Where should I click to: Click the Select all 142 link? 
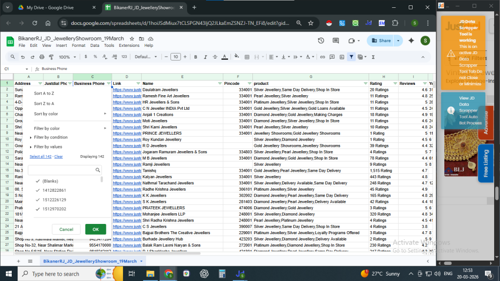[41, 157]
